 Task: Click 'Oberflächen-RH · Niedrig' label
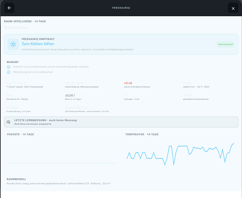17,99
